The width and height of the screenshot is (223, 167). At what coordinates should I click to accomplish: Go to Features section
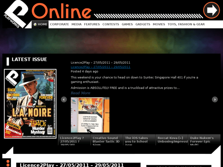[x=92, y=24]
